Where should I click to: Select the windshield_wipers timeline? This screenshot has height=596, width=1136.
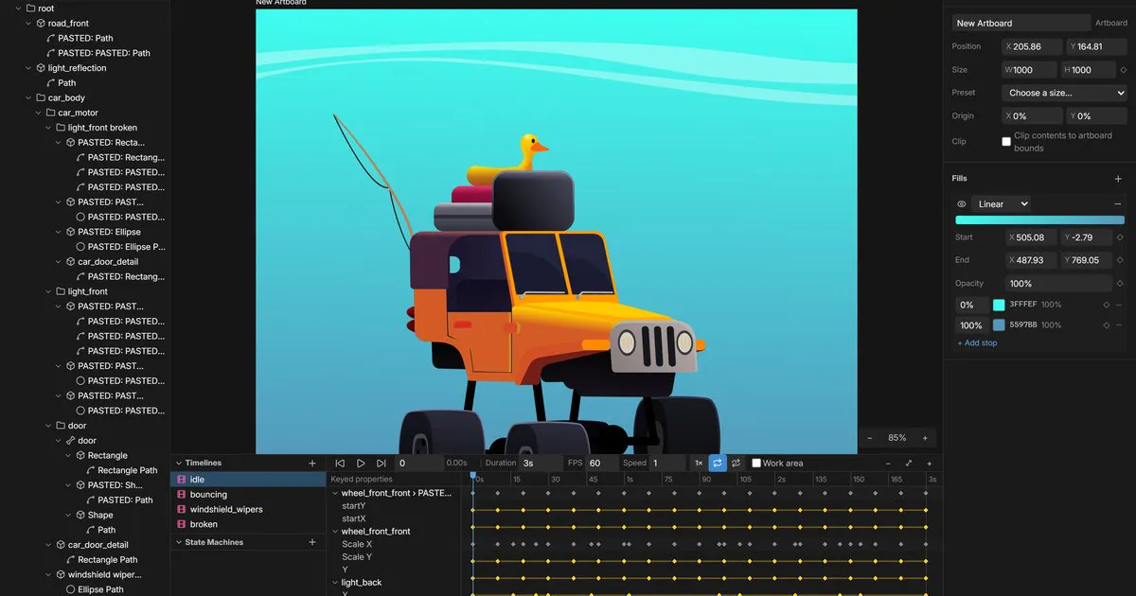pos(248,510)
